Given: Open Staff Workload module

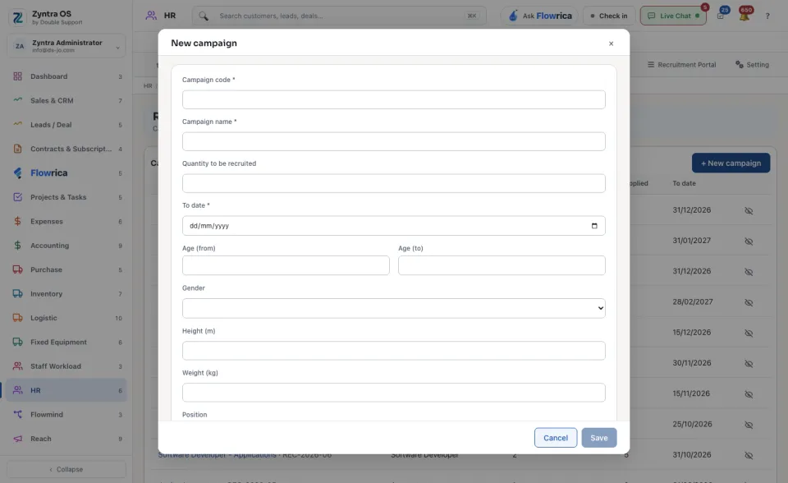Looking at the screenshot, I should (x=66, y=366).
